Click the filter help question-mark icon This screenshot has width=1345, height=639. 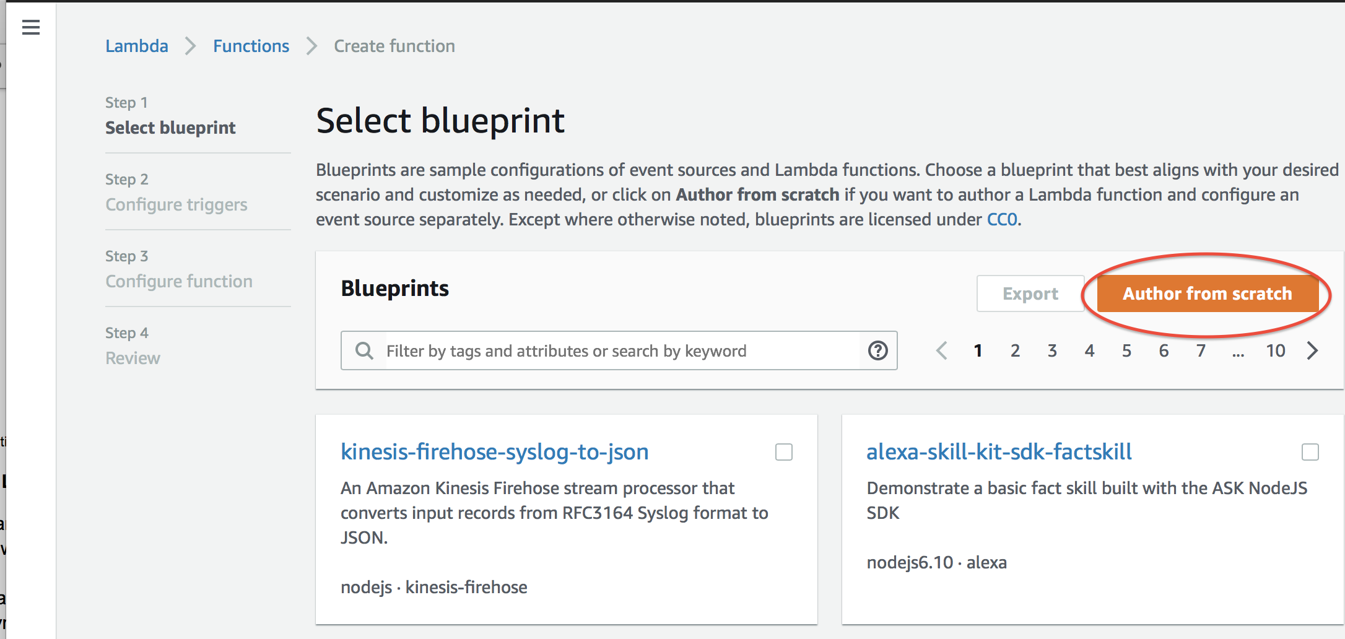point(877,351)
